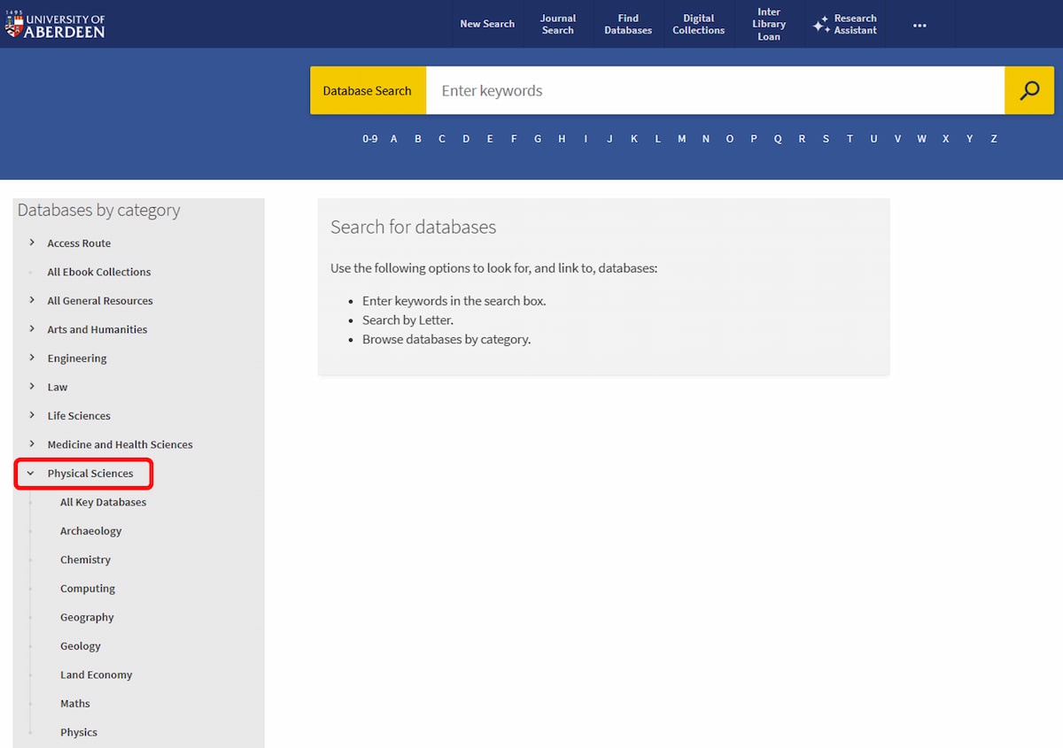Open Digital Collections
Image resolution: width=1063 pixels, height=748 pixels.
(698, 24)
